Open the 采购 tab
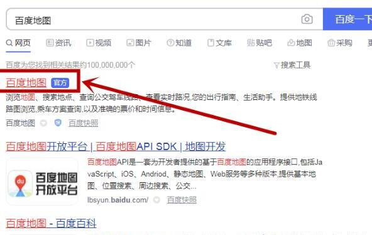The height and width of the screenshot is (235, 372). [x=340, y=43]
